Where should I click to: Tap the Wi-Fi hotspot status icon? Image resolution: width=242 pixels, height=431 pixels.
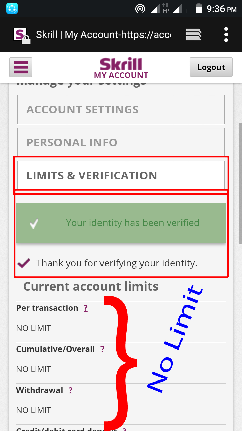coord(140,9)
